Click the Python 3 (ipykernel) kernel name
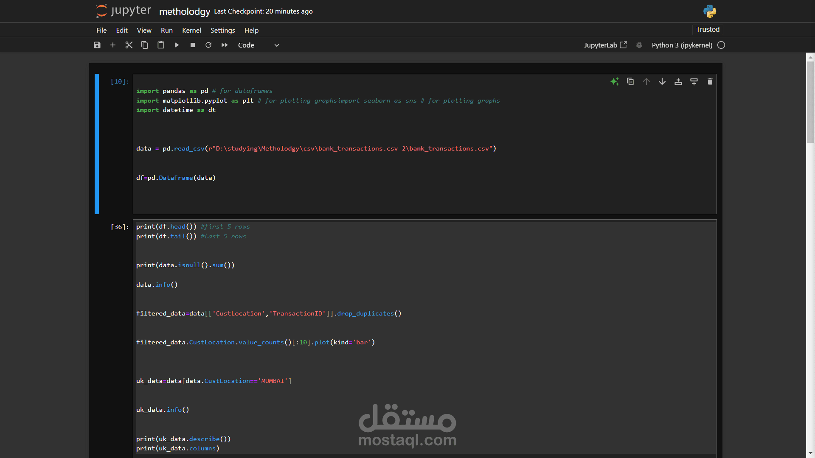This screenshot has width=815, height=458. coord(682,45)
